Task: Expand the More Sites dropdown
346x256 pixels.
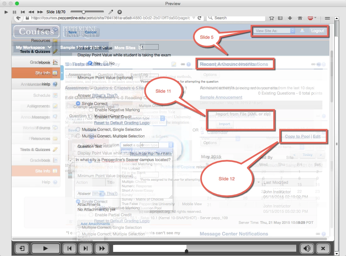Action: (x=128, y=47)
